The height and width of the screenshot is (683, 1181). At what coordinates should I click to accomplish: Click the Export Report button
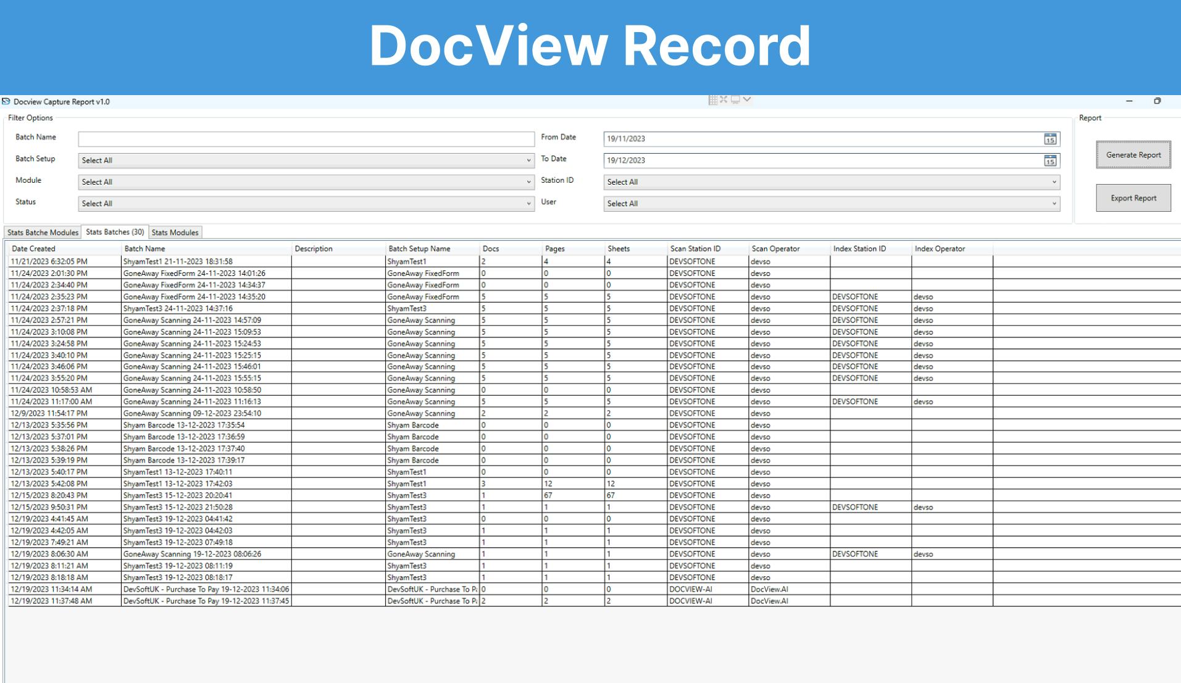(1133, 198)
